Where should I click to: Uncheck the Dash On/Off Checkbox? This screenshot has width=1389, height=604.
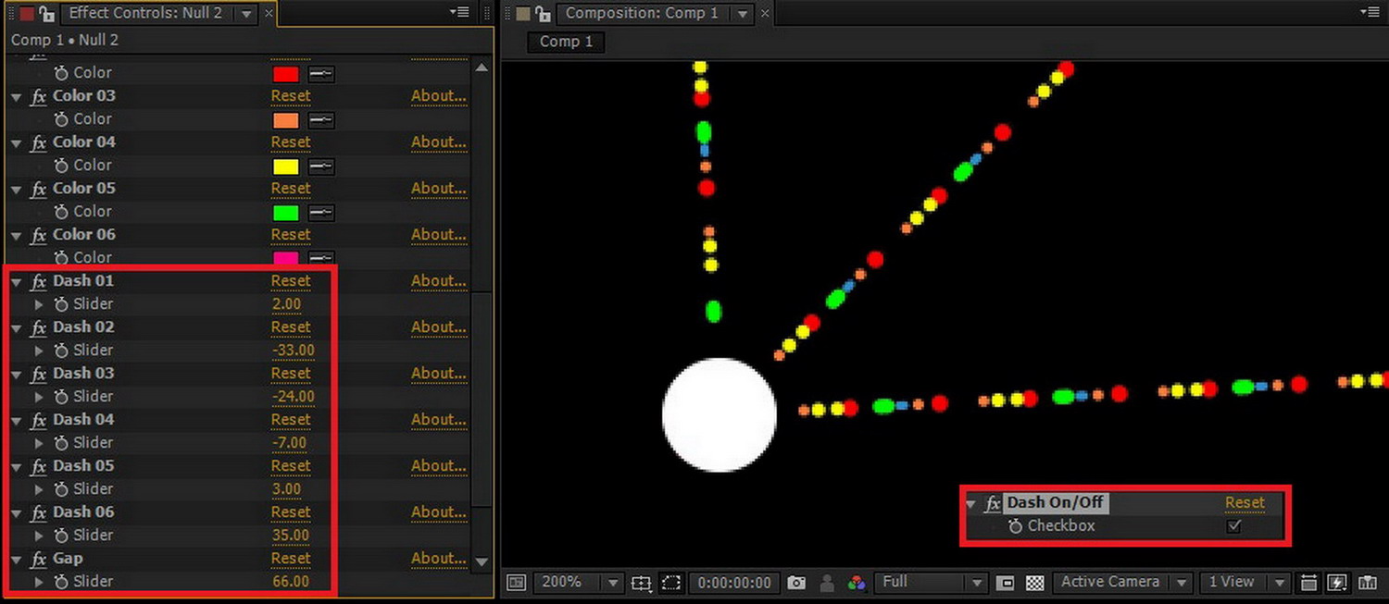(x=1233, y=526)
